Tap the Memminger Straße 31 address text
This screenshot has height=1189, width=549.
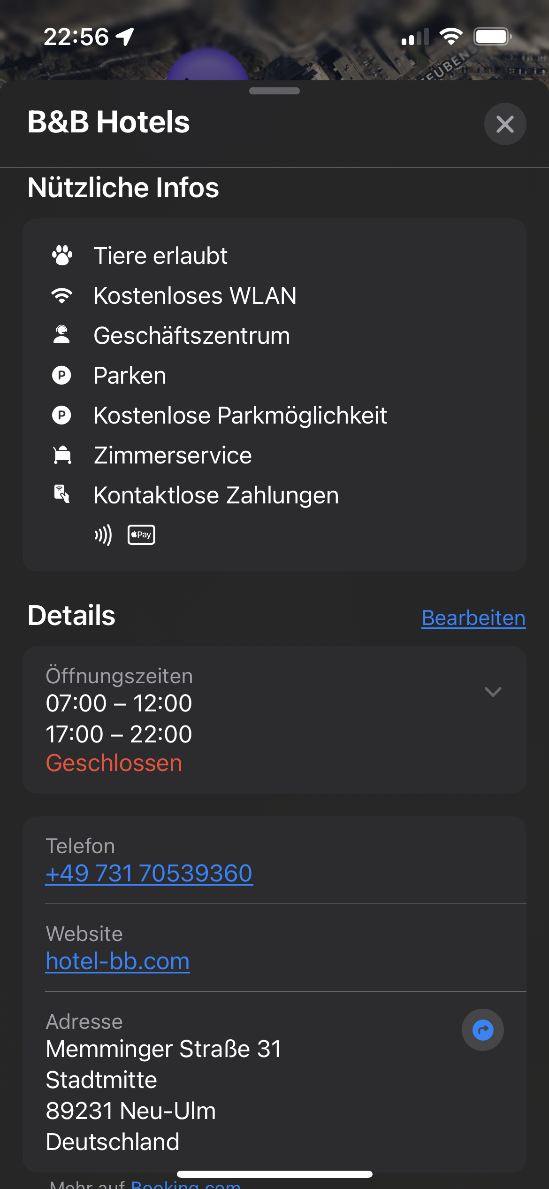coord(164,1049)
